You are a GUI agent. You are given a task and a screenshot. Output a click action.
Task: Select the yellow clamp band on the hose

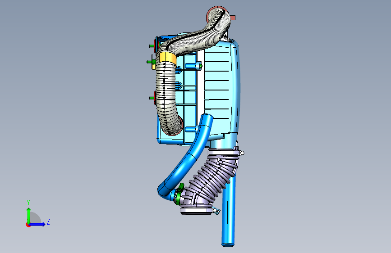[167, 58]
